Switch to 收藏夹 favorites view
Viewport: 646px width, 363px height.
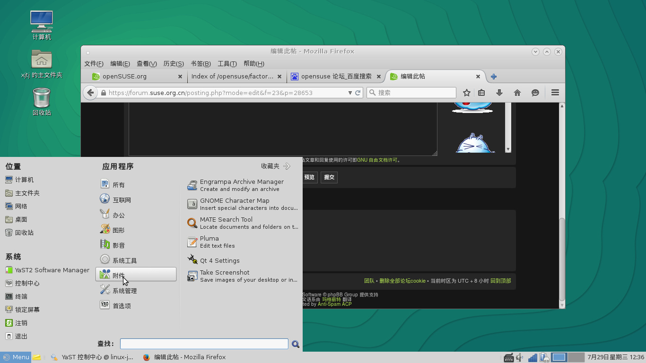point(276,166)
